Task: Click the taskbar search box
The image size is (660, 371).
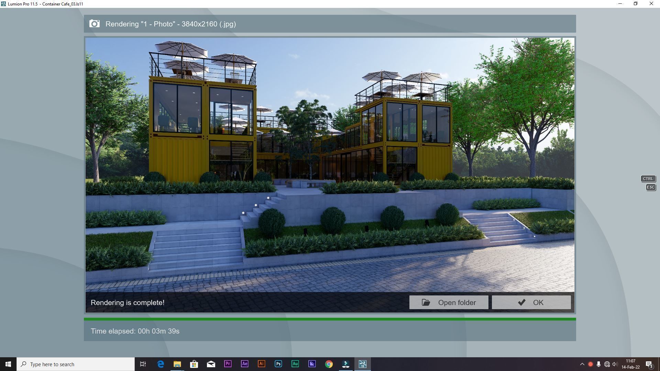Action: click(76, 364)
